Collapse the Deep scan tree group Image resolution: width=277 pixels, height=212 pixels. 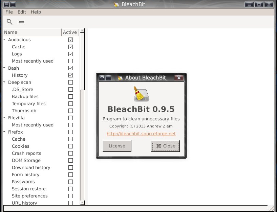5,82
